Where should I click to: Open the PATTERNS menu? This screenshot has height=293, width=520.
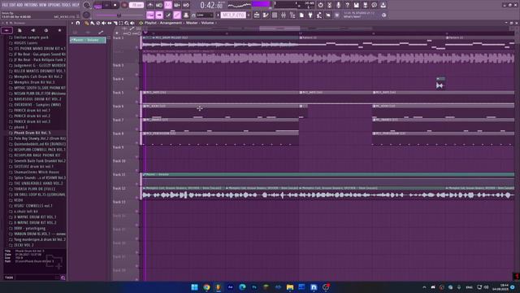click(31, 5)
